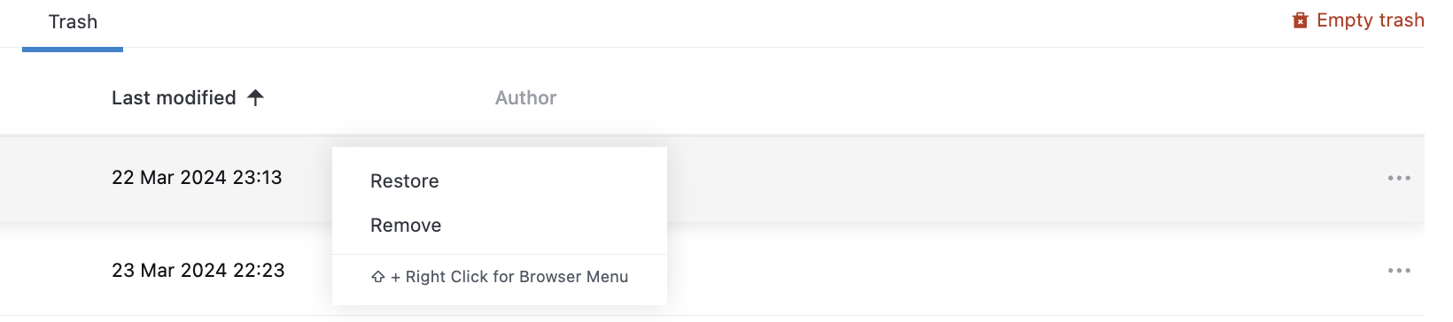Viewport: 1453px width, 322px height.
Task: Click the Empty trash text link
Action: point(1370,20)
